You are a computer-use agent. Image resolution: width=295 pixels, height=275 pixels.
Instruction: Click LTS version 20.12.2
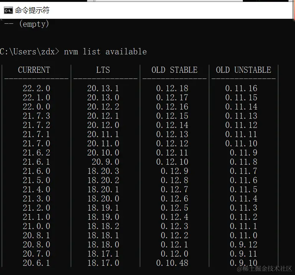point(103,107)
